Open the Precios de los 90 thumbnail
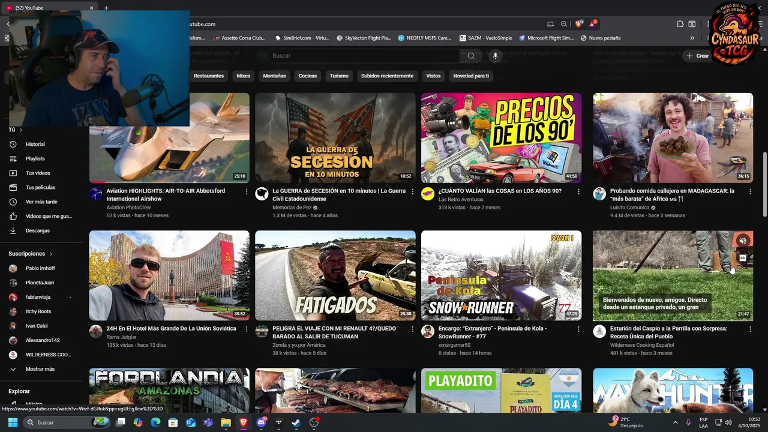The height and width of the screenshot is (432, 768). click(501, 137)
